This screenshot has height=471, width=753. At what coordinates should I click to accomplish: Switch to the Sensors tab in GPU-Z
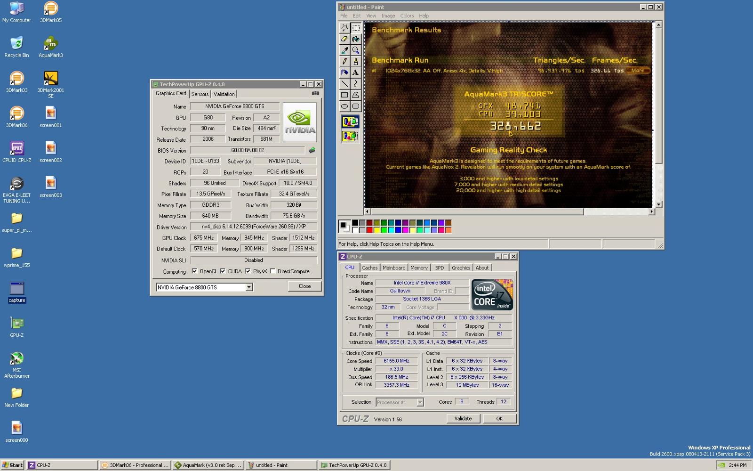tap(200, 94)
